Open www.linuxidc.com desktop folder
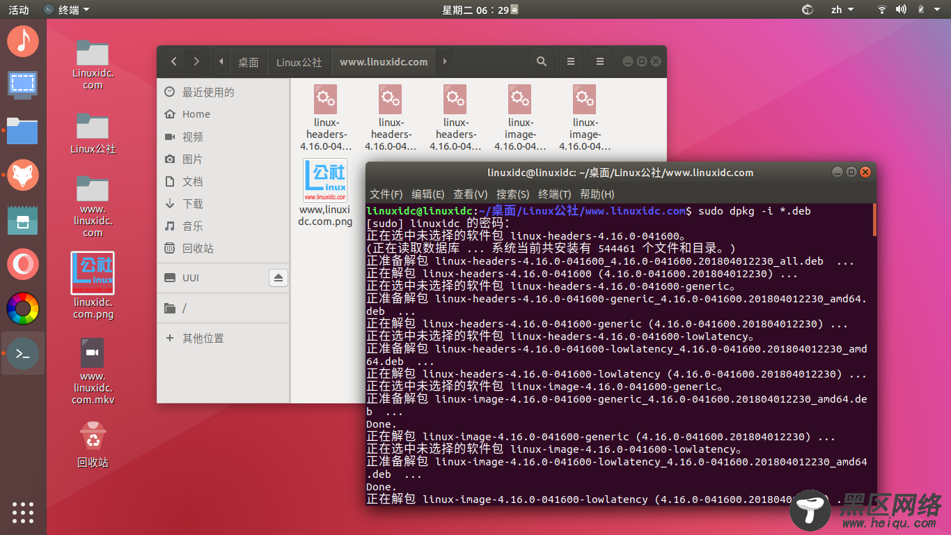 click(x=93, y=206)
